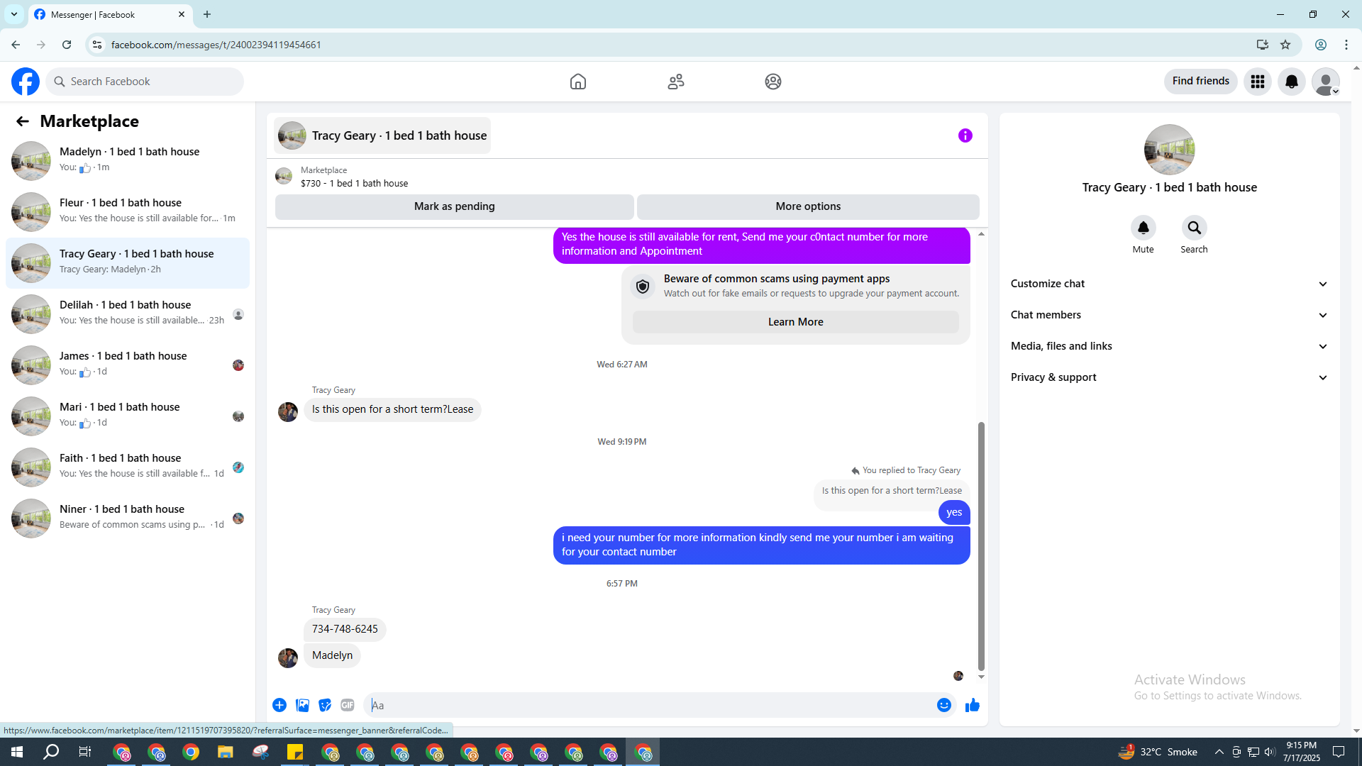Open the Chrome three-dot menu
This screenshot has height=766, width=1362.
(x=1346, y=45)
